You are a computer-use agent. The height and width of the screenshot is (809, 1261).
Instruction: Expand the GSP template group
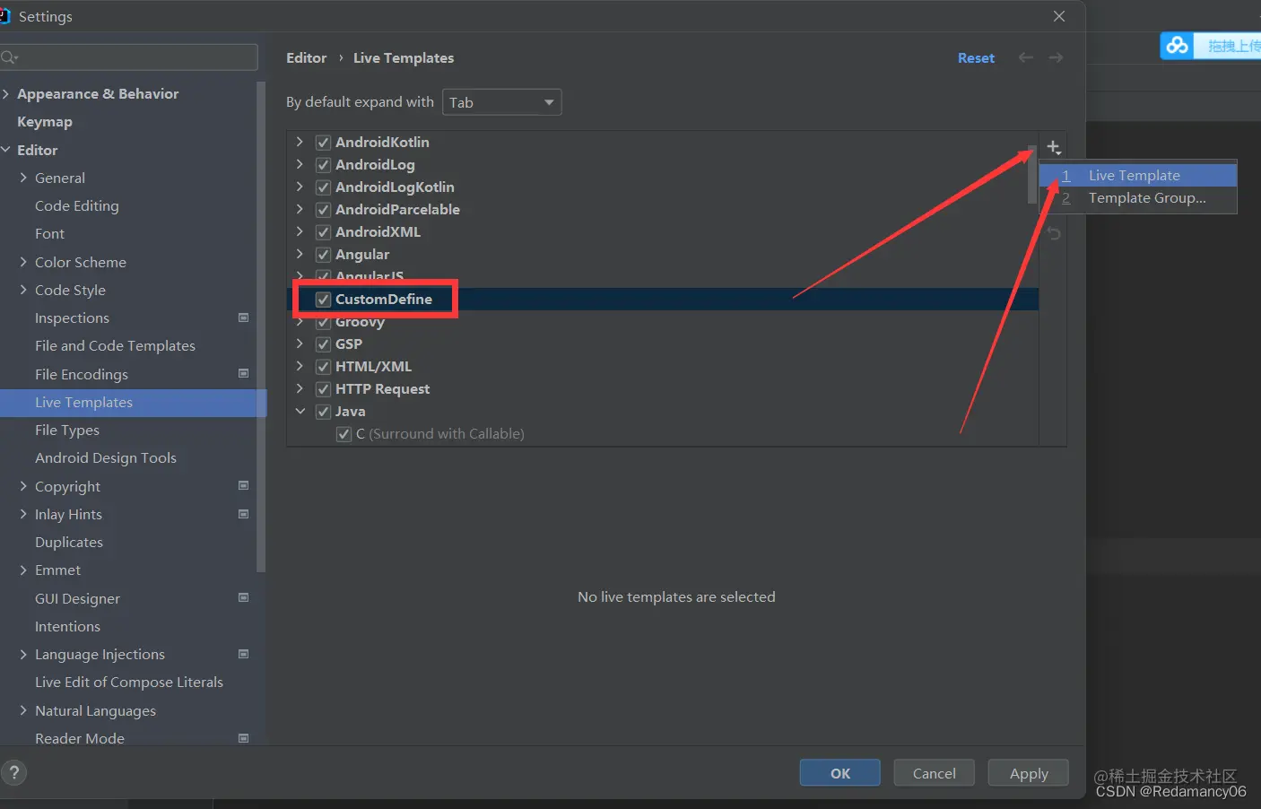point(300,344)
